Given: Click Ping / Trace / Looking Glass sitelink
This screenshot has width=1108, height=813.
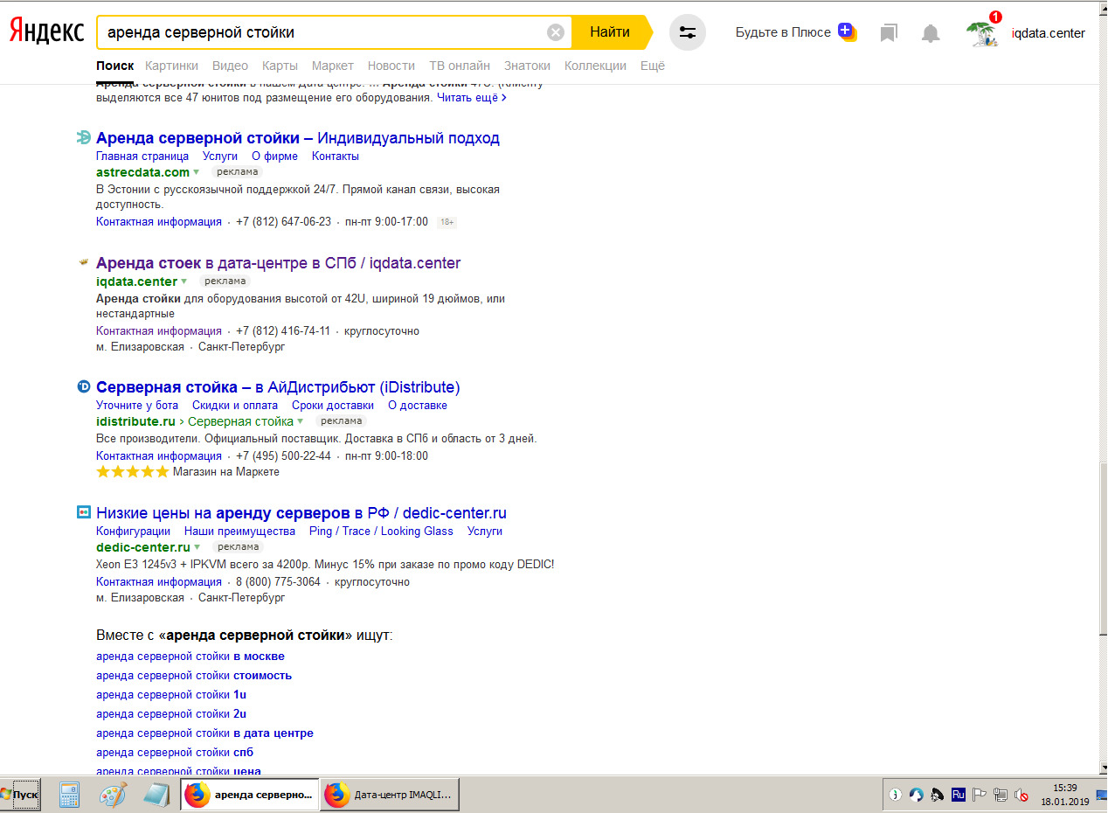Looking at the screenshot, I should tap(381, 532).
